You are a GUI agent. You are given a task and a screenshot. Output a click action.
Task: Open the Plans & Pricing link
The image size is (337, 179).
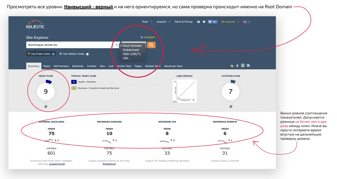tap(184, 22)
